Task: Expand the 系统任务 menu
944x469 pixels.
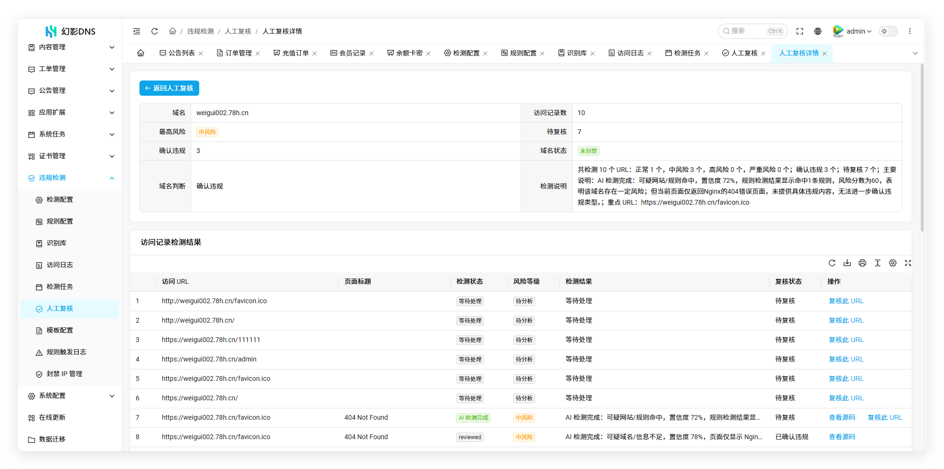Action: coord(70,134)
